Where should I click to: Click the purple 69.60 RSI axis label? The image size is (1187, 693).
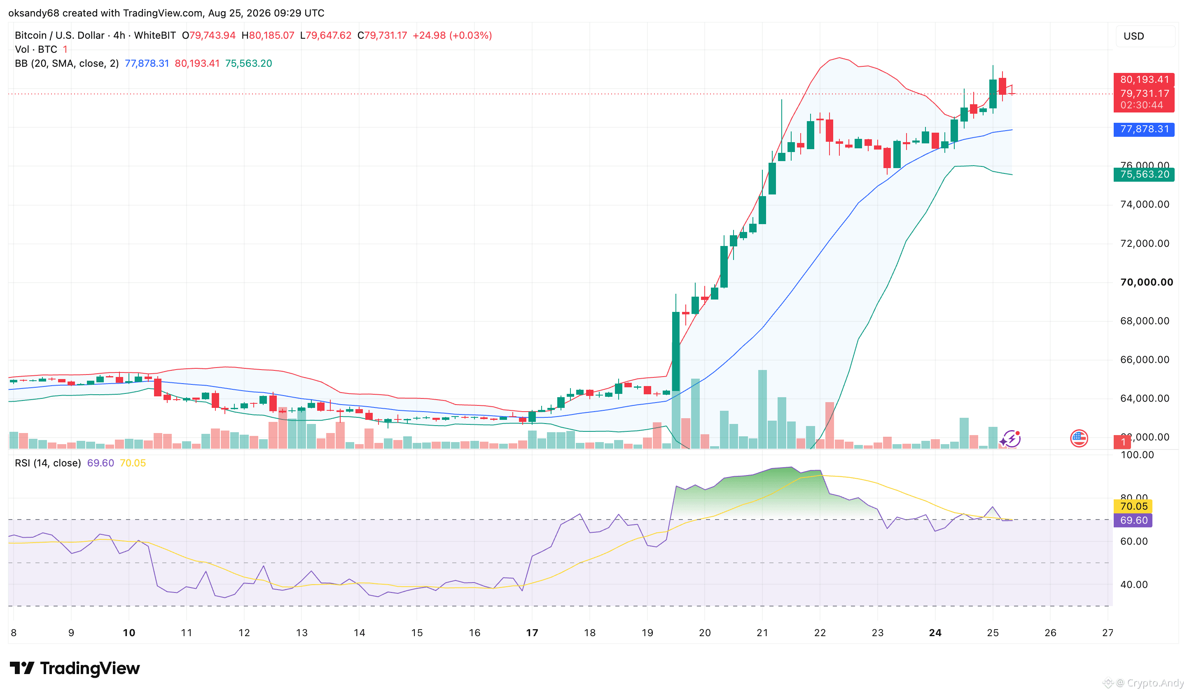pos(1133,520)
